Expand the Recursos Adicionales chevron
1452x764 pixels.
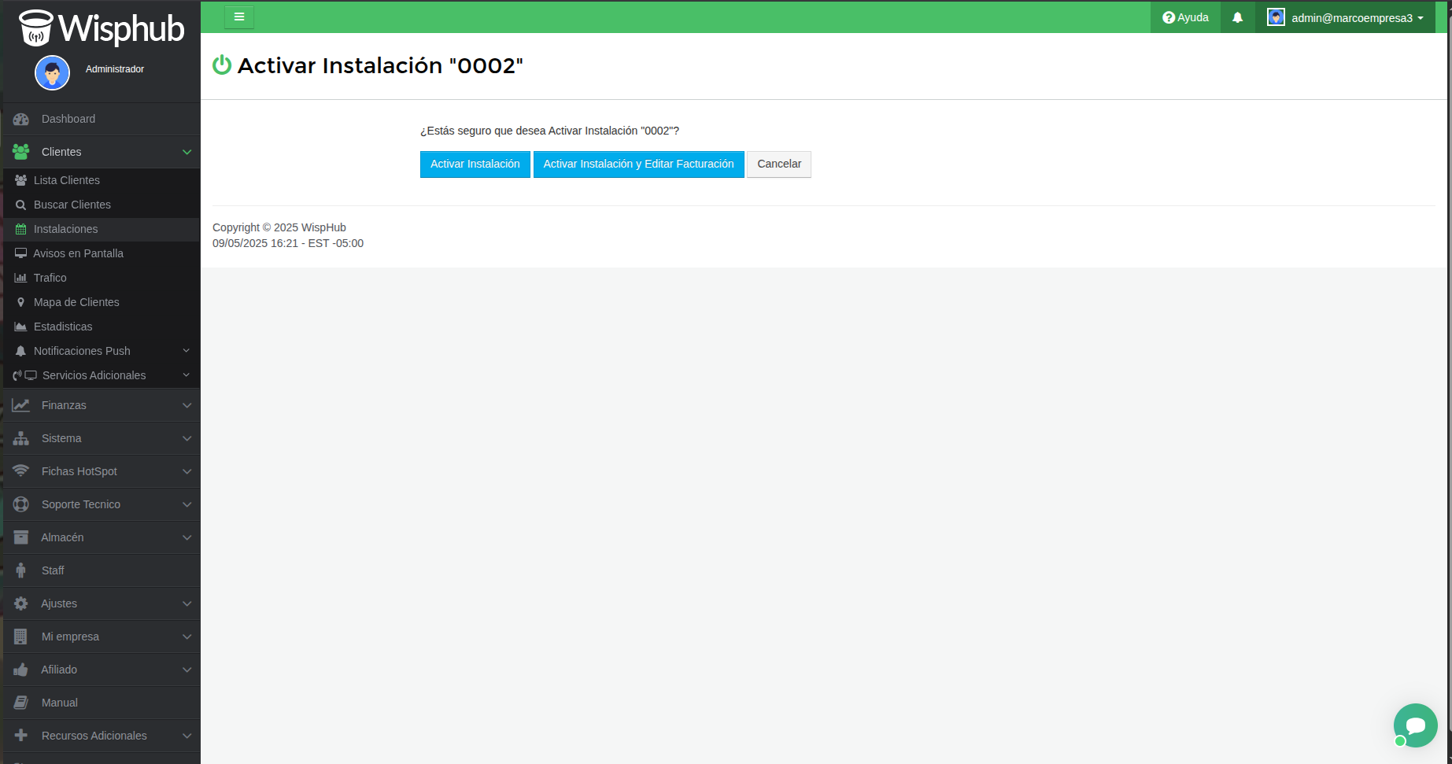click(x=187, y=736)
